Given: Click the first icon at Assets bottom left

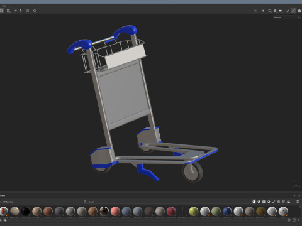Looking at the screenshot, I should click(x=1, y=220).
